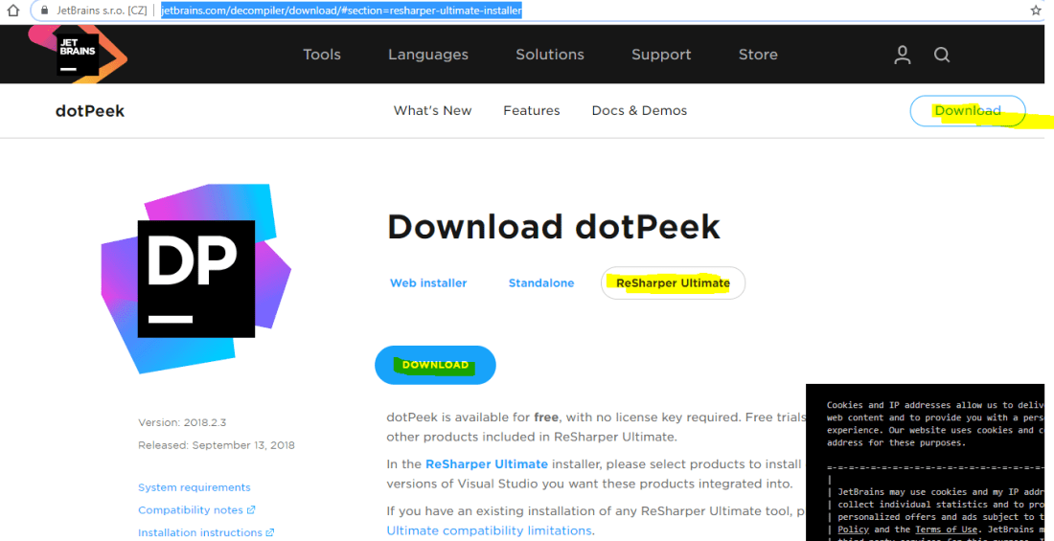
Task: Click the outlined Download button in header
Action: point(967,111)
